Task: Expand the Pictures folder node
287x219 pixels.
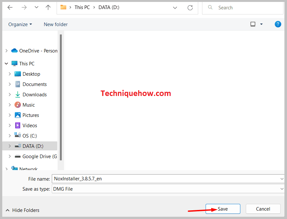Action: click(10, 115)
